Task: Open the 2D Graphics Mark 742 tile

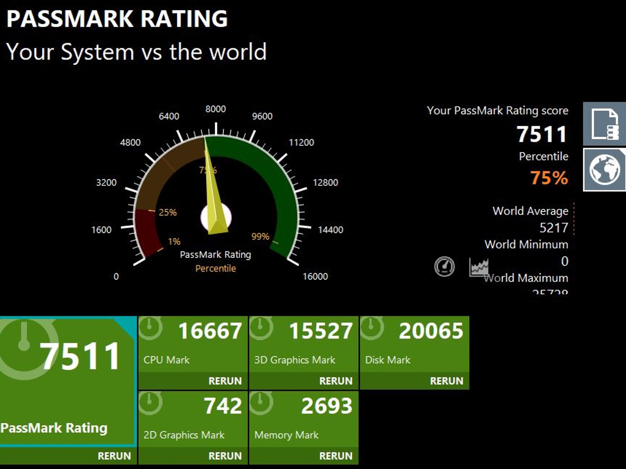Action: click(x=193, y=420)
